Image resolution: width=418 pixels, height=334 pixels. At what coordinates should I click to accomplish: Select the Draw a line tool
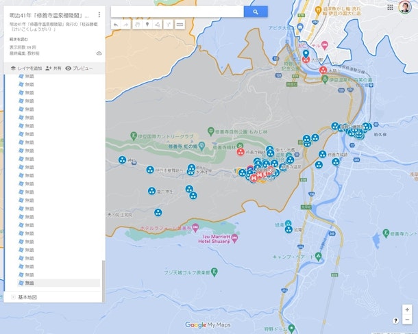(158, 24)
